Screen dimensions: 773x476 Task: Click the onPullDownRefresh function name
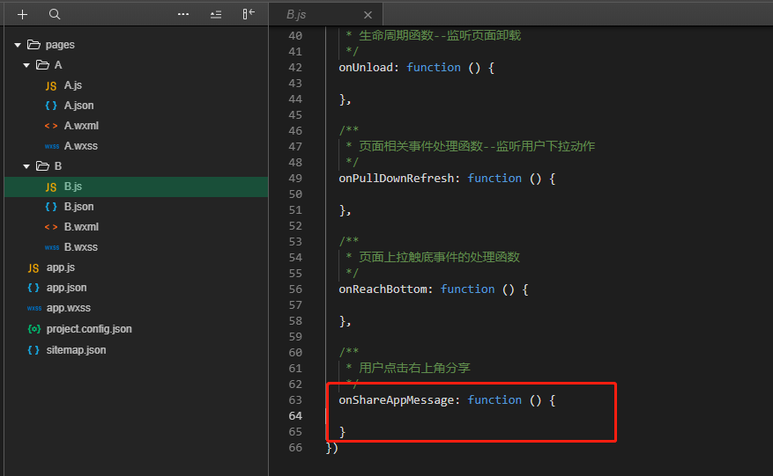click(x=397, y=179)
